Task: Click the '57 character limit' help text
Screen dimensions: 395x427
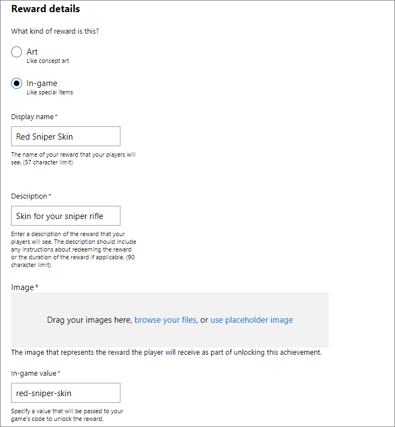Action: pyautogui.click(x=73, y=158)
